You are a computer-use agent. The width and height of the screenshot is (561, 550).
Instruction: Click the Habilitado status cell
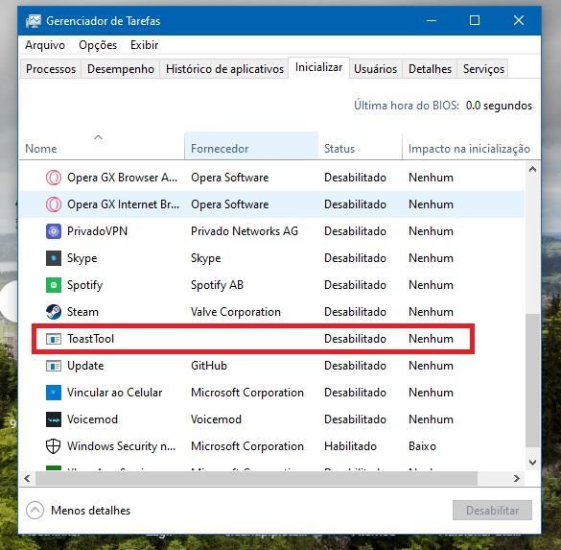(350, 446)
